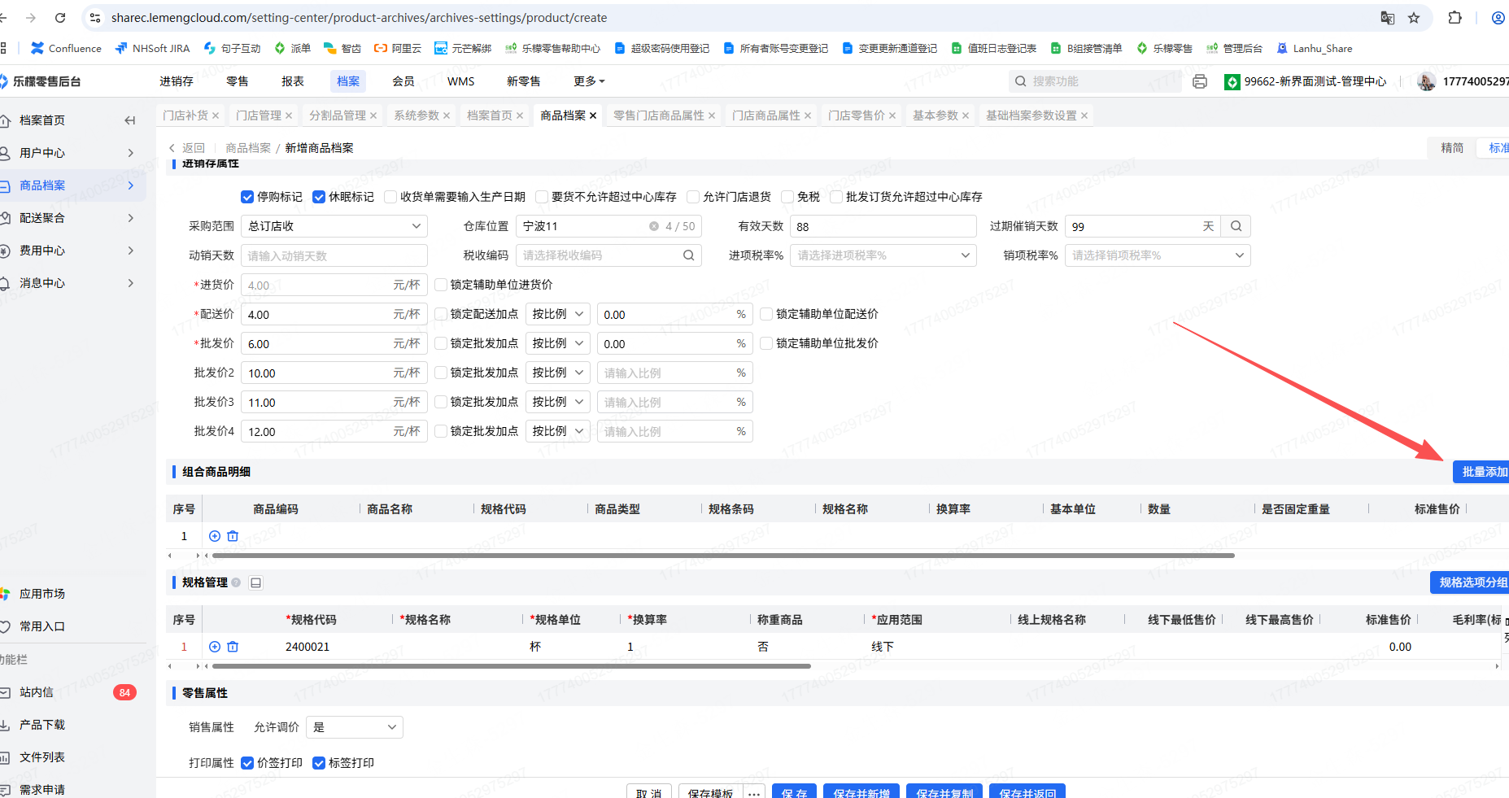Screen dimensions: 1509x798
Task: Open the 报表 top menu
Action: 292,81
